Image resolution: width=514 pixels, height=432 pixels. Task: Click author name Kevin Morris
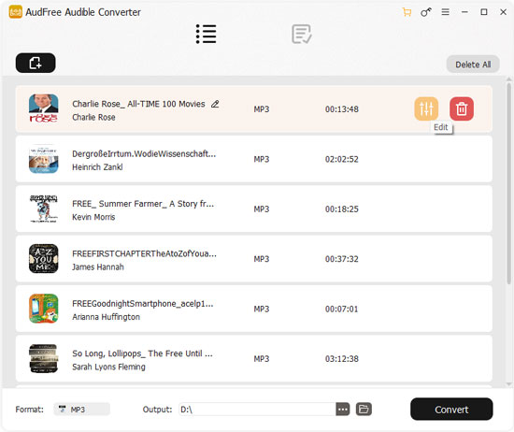93,217
